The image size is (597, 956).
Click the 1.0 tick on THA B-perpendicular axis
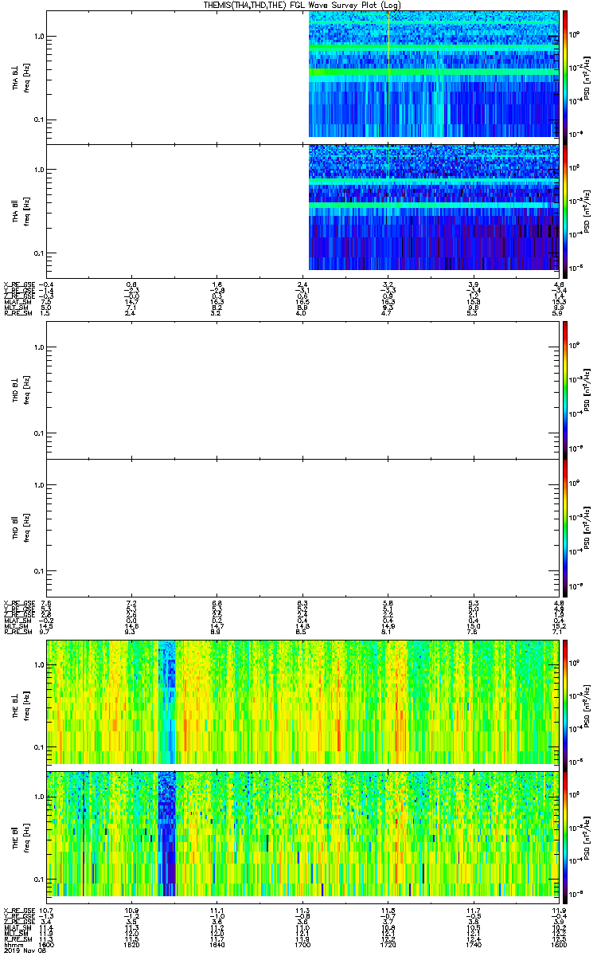point(38,36)
